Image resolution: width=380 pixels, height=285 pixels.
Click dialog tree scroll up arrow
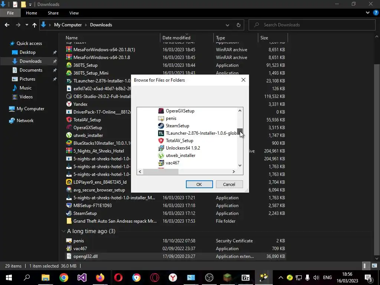click(x=240, y=111)
